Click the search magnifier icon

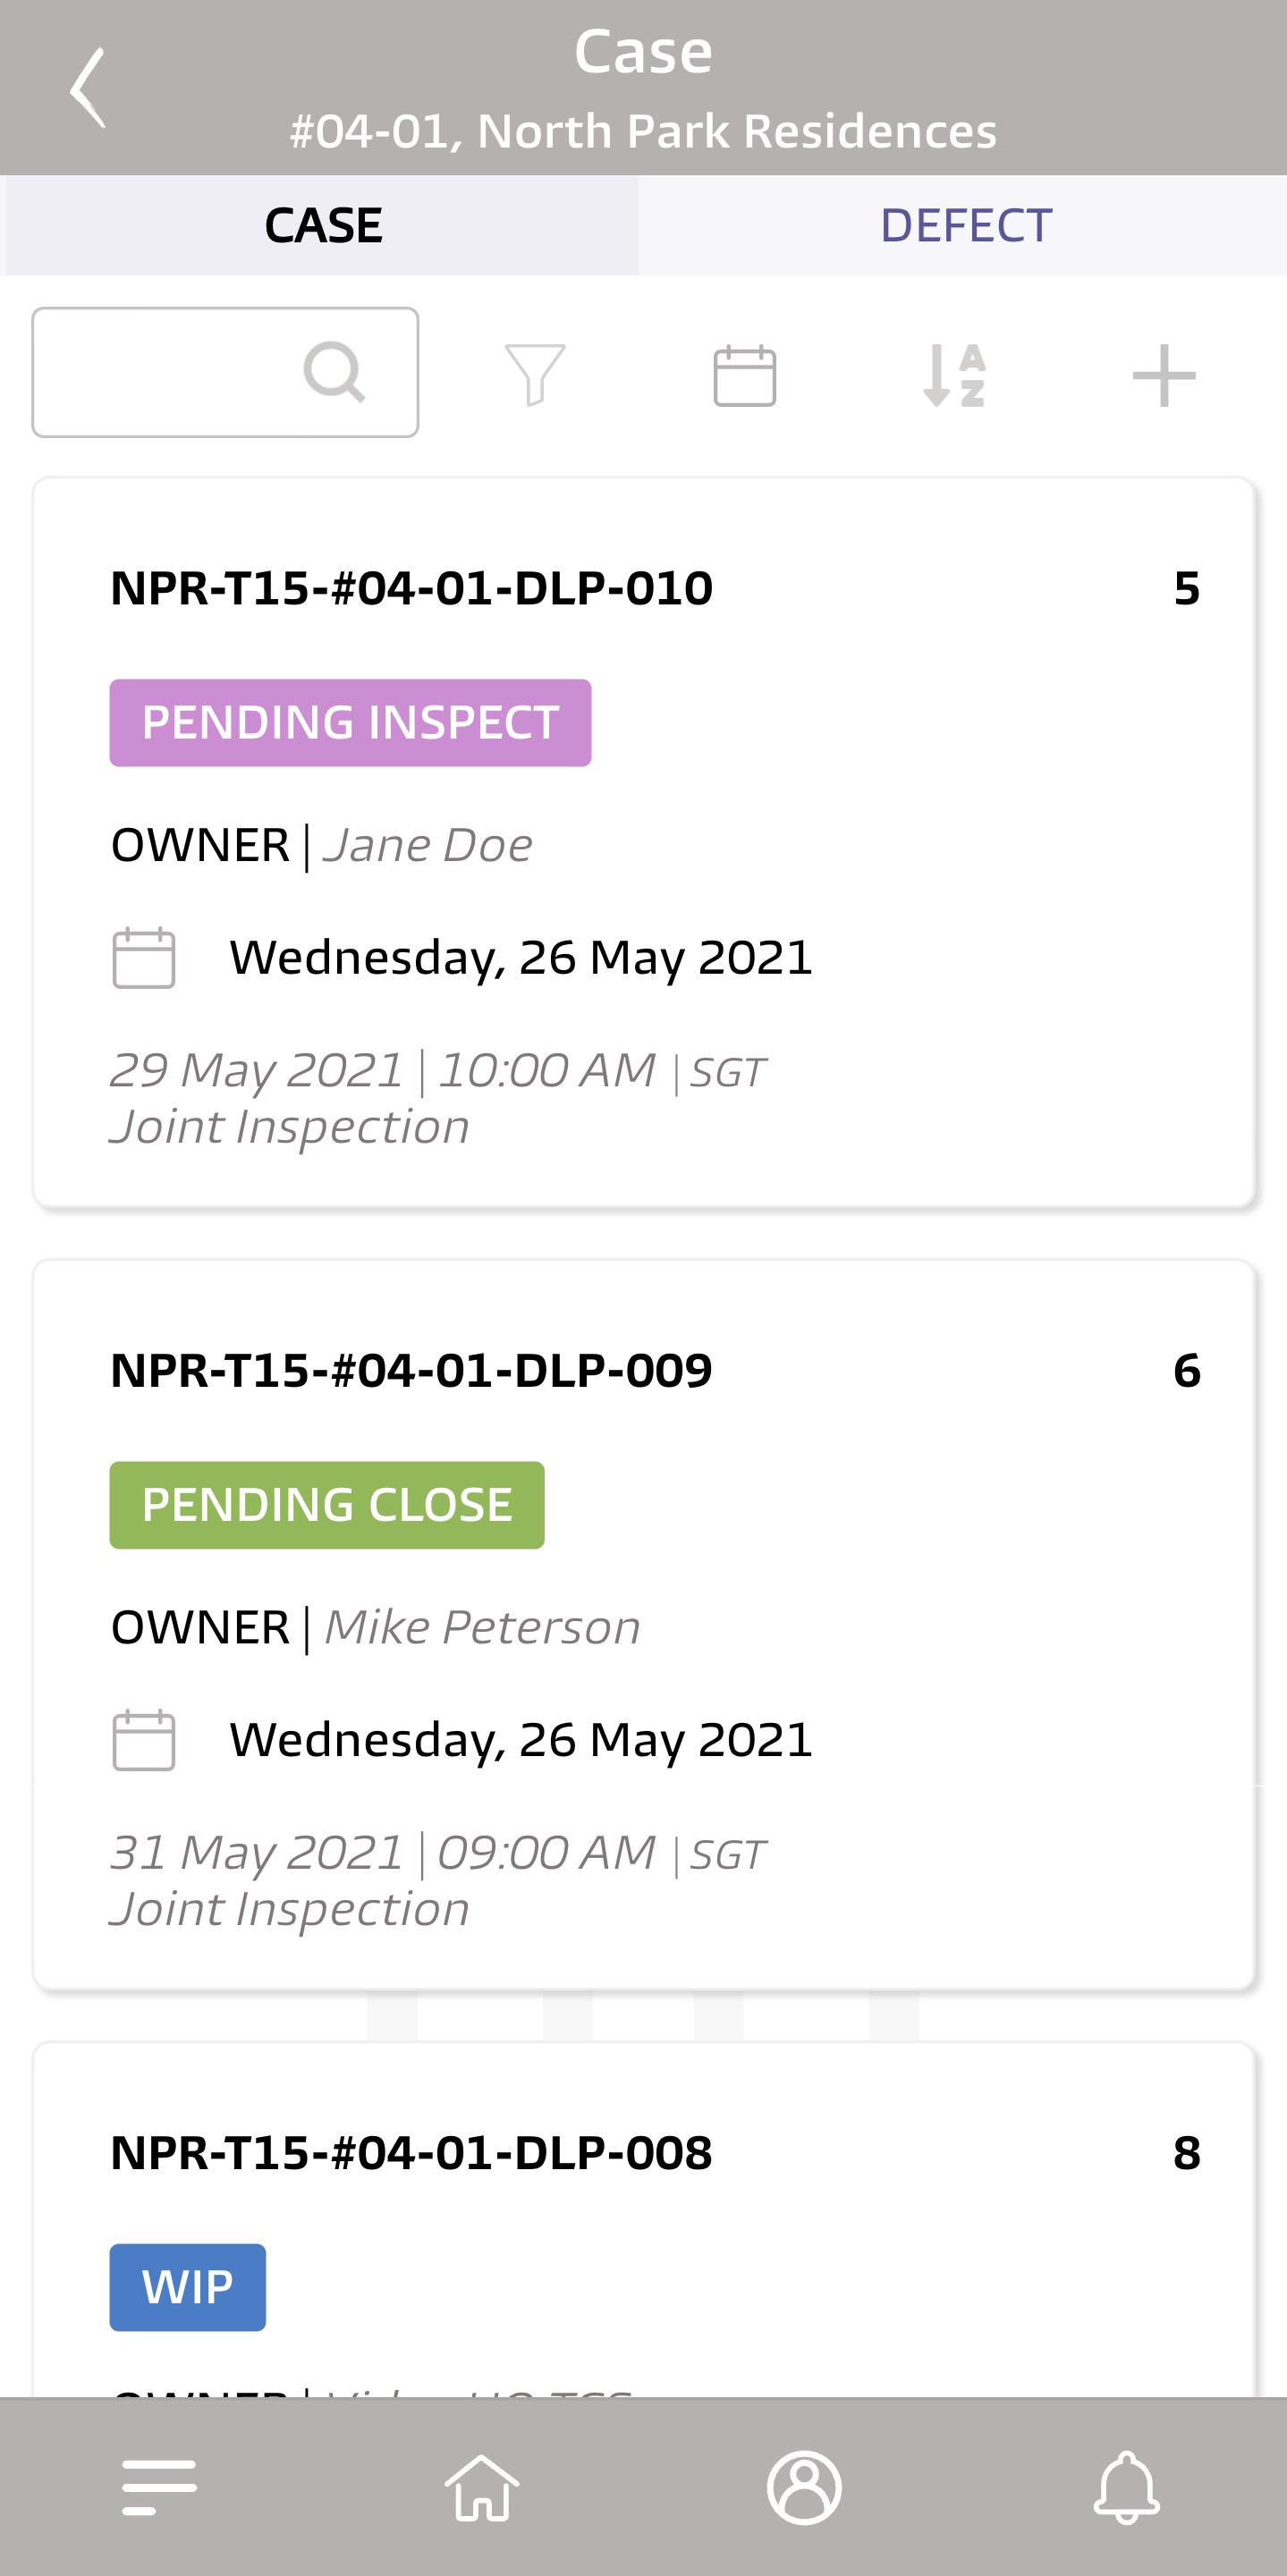334,372
